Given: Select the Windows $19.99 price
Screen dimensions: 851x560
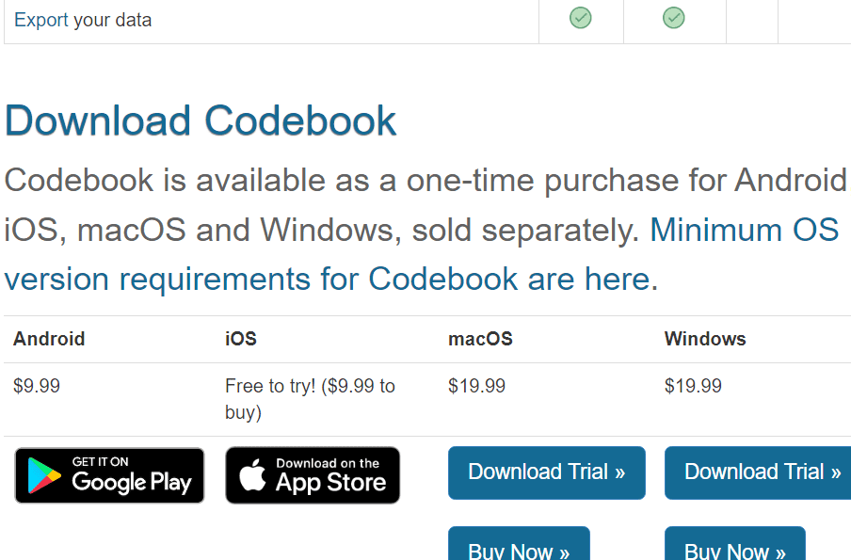Looking at the screenshot, I should coord(693,386).
